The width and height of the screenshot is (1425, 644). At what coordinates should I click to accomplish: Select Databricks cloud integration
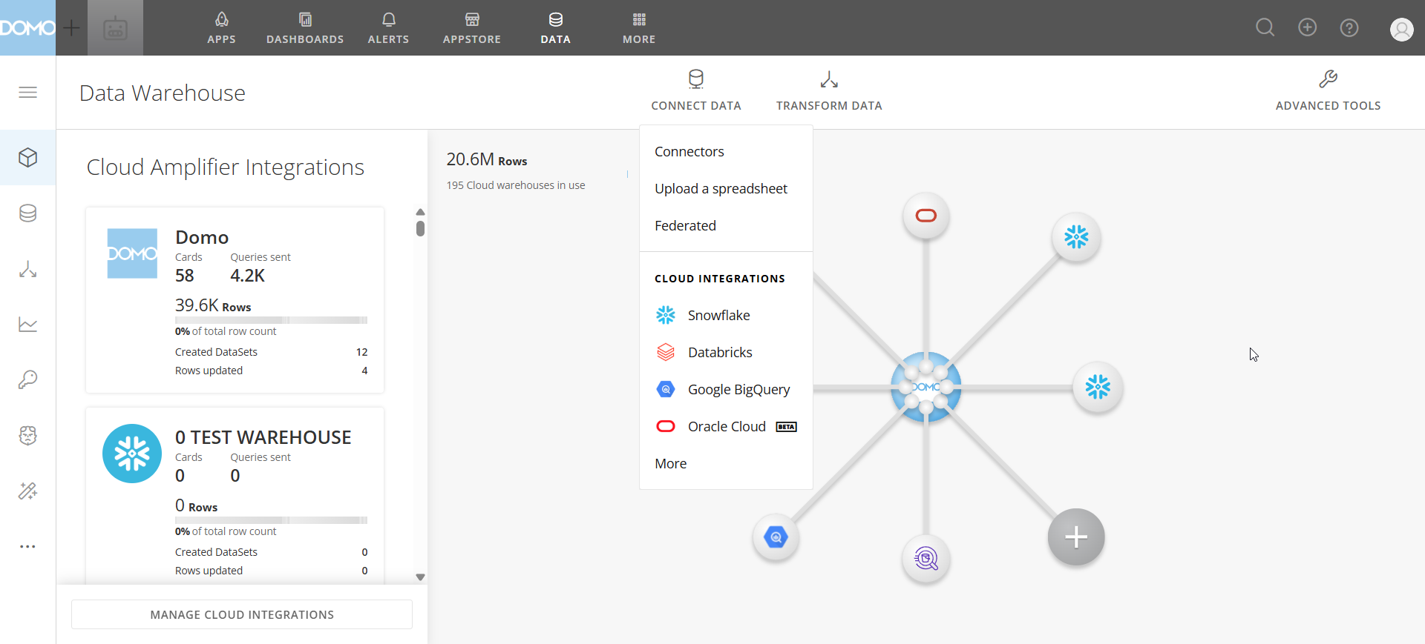726,353
